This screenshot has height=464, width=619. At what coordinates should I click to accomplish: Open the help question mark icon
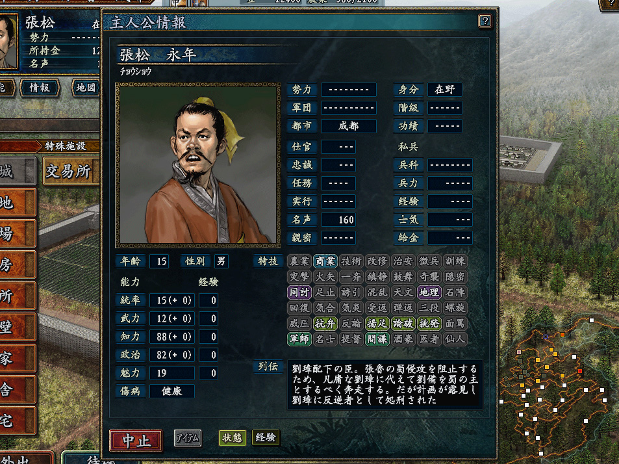485,21
